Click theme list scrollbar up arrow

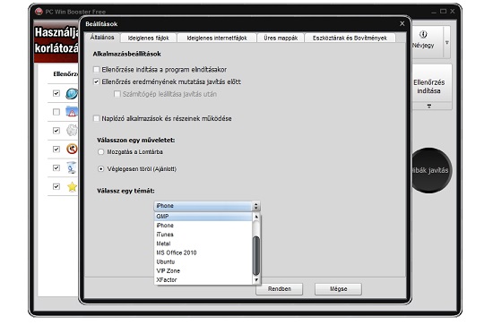256,217
